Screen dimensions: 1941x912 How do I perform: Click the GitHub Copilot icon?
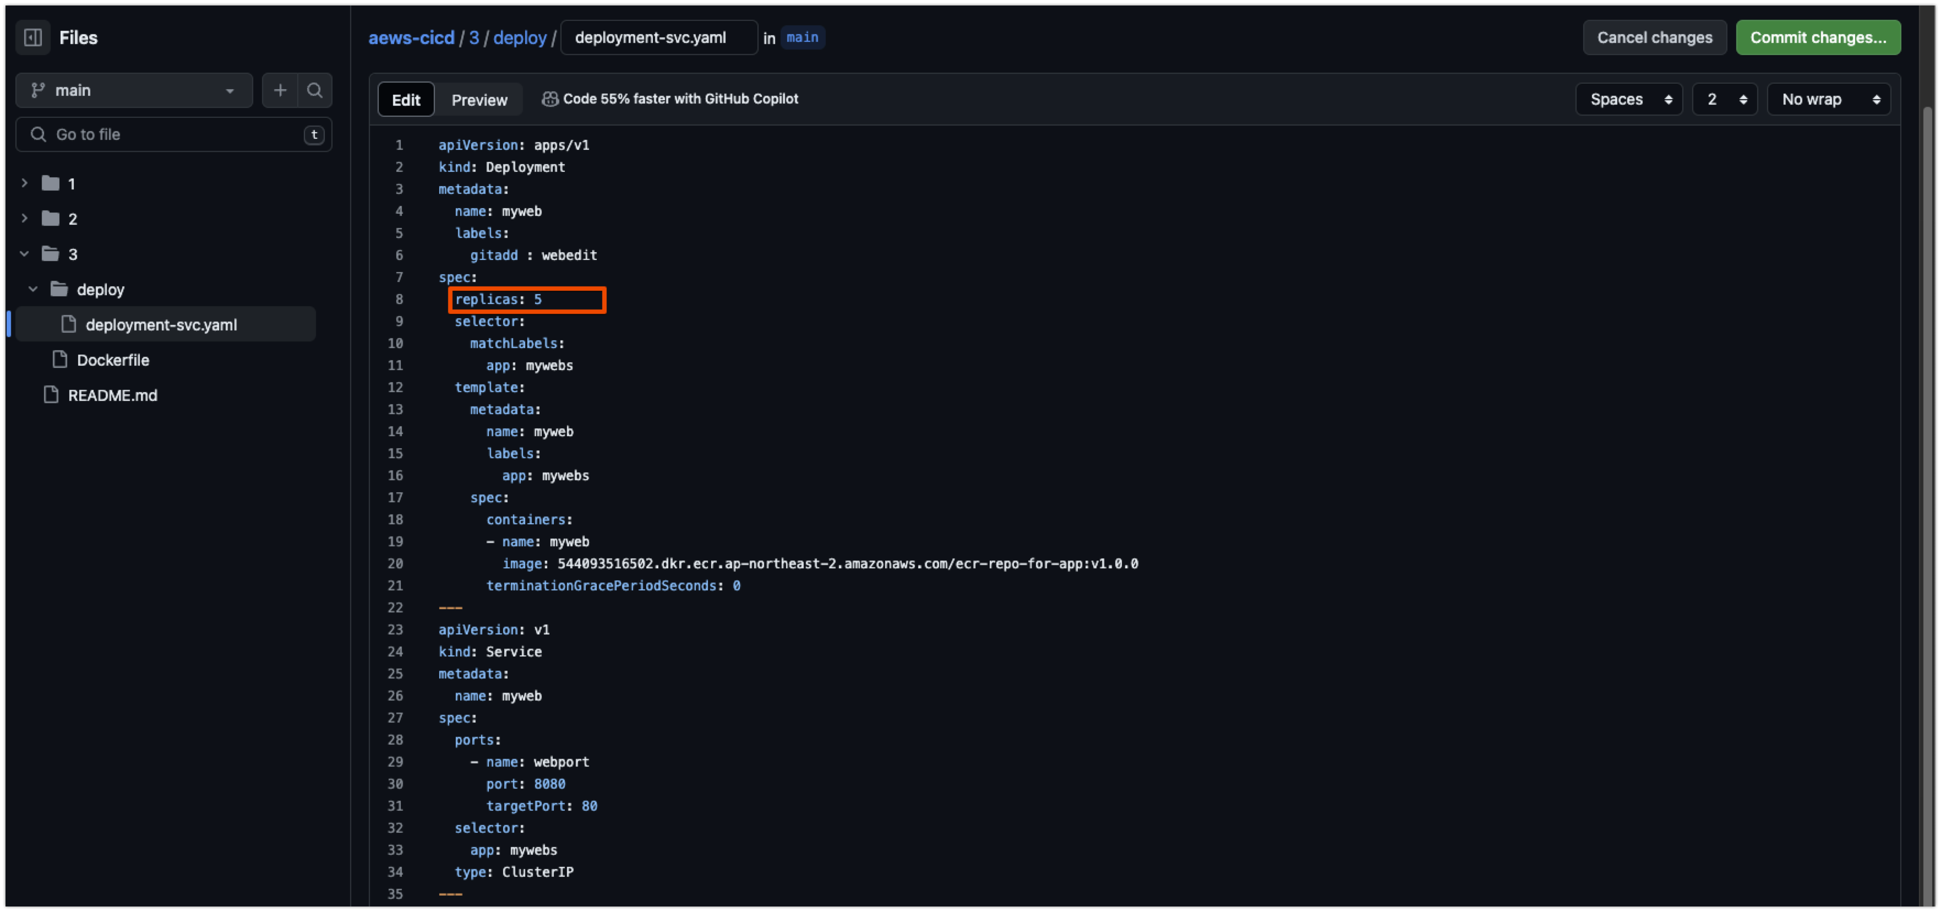coord(550,99)
